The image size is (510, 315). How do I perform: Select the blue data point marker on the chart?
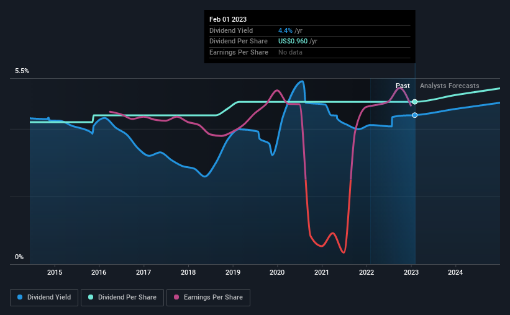(x=414, y=115)
